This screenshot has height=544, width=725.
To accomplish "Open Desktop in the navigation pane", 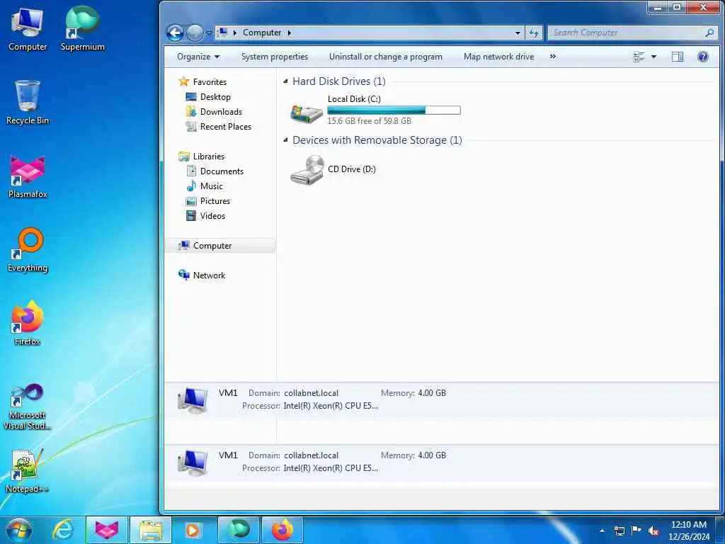I will (215, 96).
